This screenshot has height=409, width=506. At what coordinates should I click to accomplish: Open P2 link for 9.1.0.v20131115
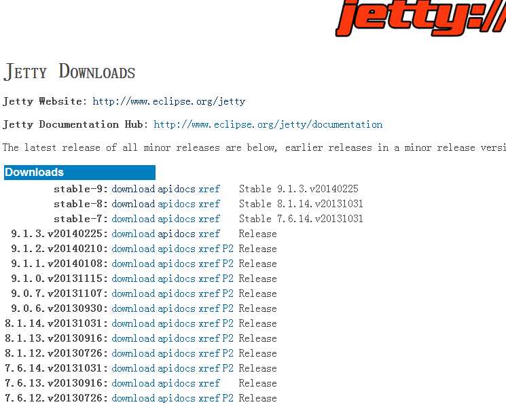coord(228,279)
